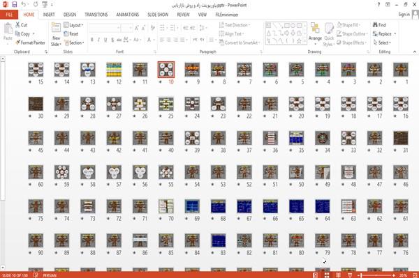Open the Shape Outline dropdown
This screenshot has width=419, height=278.
(352, 34)
